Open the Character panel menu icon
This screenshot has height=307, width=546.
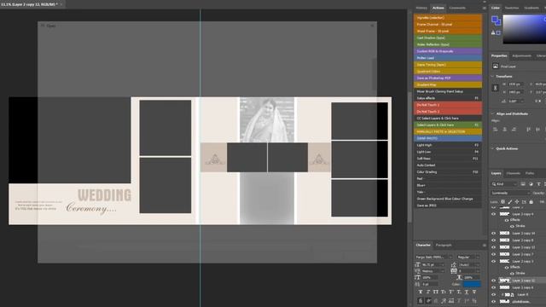pyautogui.click(x=485, y=246)
